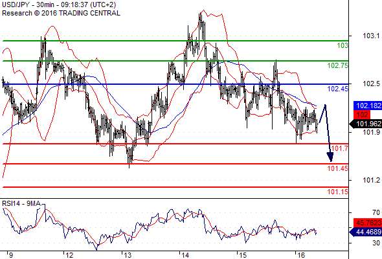Click the Research 2016 TRADING CENTRAL text
Image resolution: width=382 pixels, height=259 pixels.
click(x=61, y=13)
